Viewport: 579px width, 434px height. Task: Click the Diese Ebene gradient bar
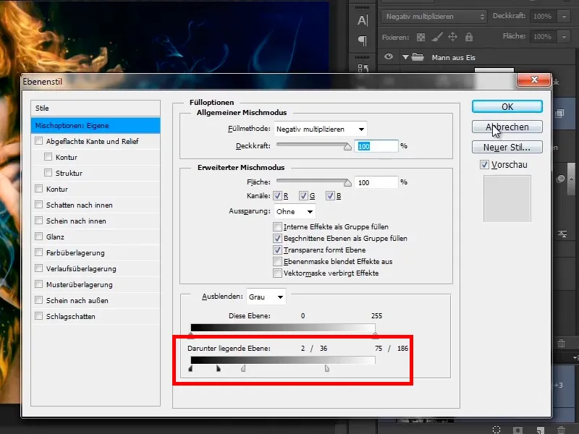click(283, 328)
